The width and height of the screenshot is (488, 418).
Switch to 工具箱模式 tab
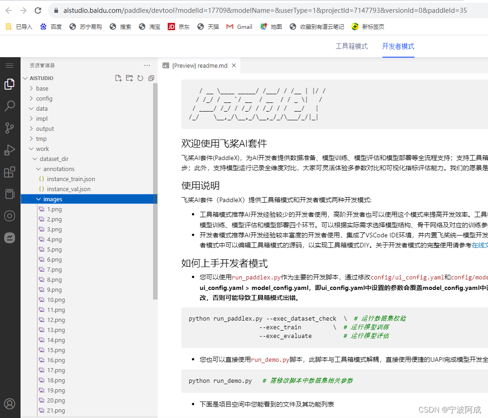tap(351, 46)
